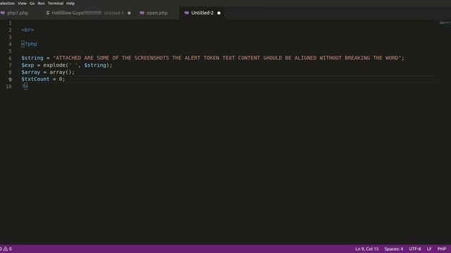Select the Untitled-2 tab
The image size is (451, 253).
point(202,13)
